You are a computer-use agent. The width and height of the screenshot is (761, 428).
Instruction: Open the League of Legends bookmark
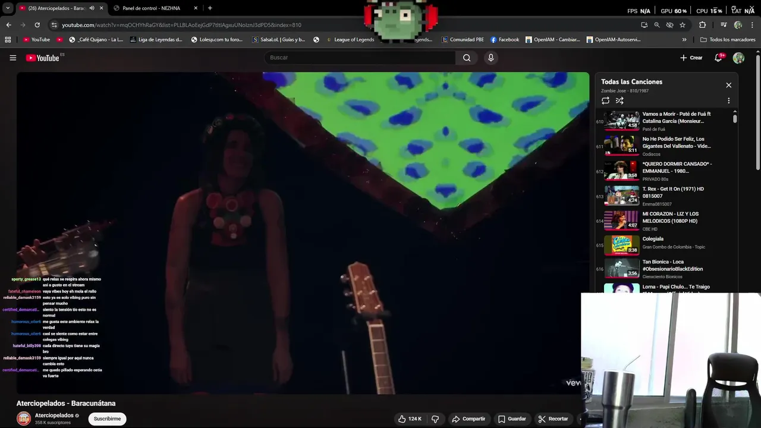tap(350, 40)
